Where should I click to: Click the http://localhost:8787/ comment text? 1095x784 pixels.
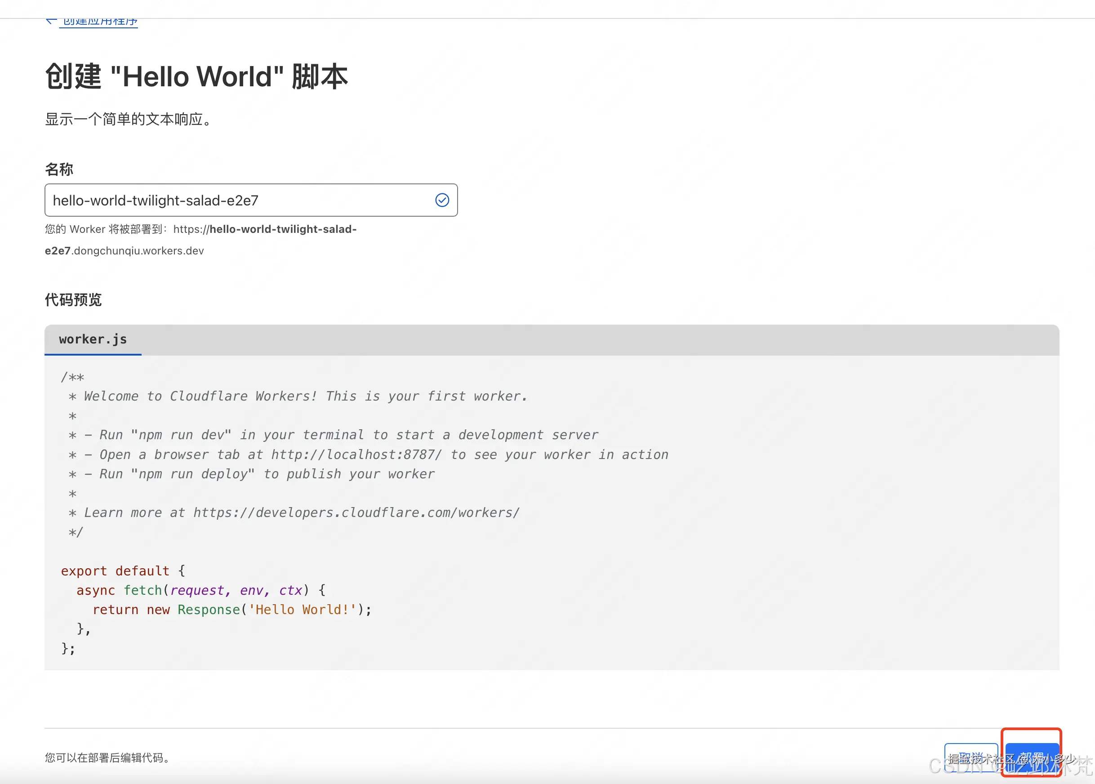pyautogui.click(x=356, y=455)
